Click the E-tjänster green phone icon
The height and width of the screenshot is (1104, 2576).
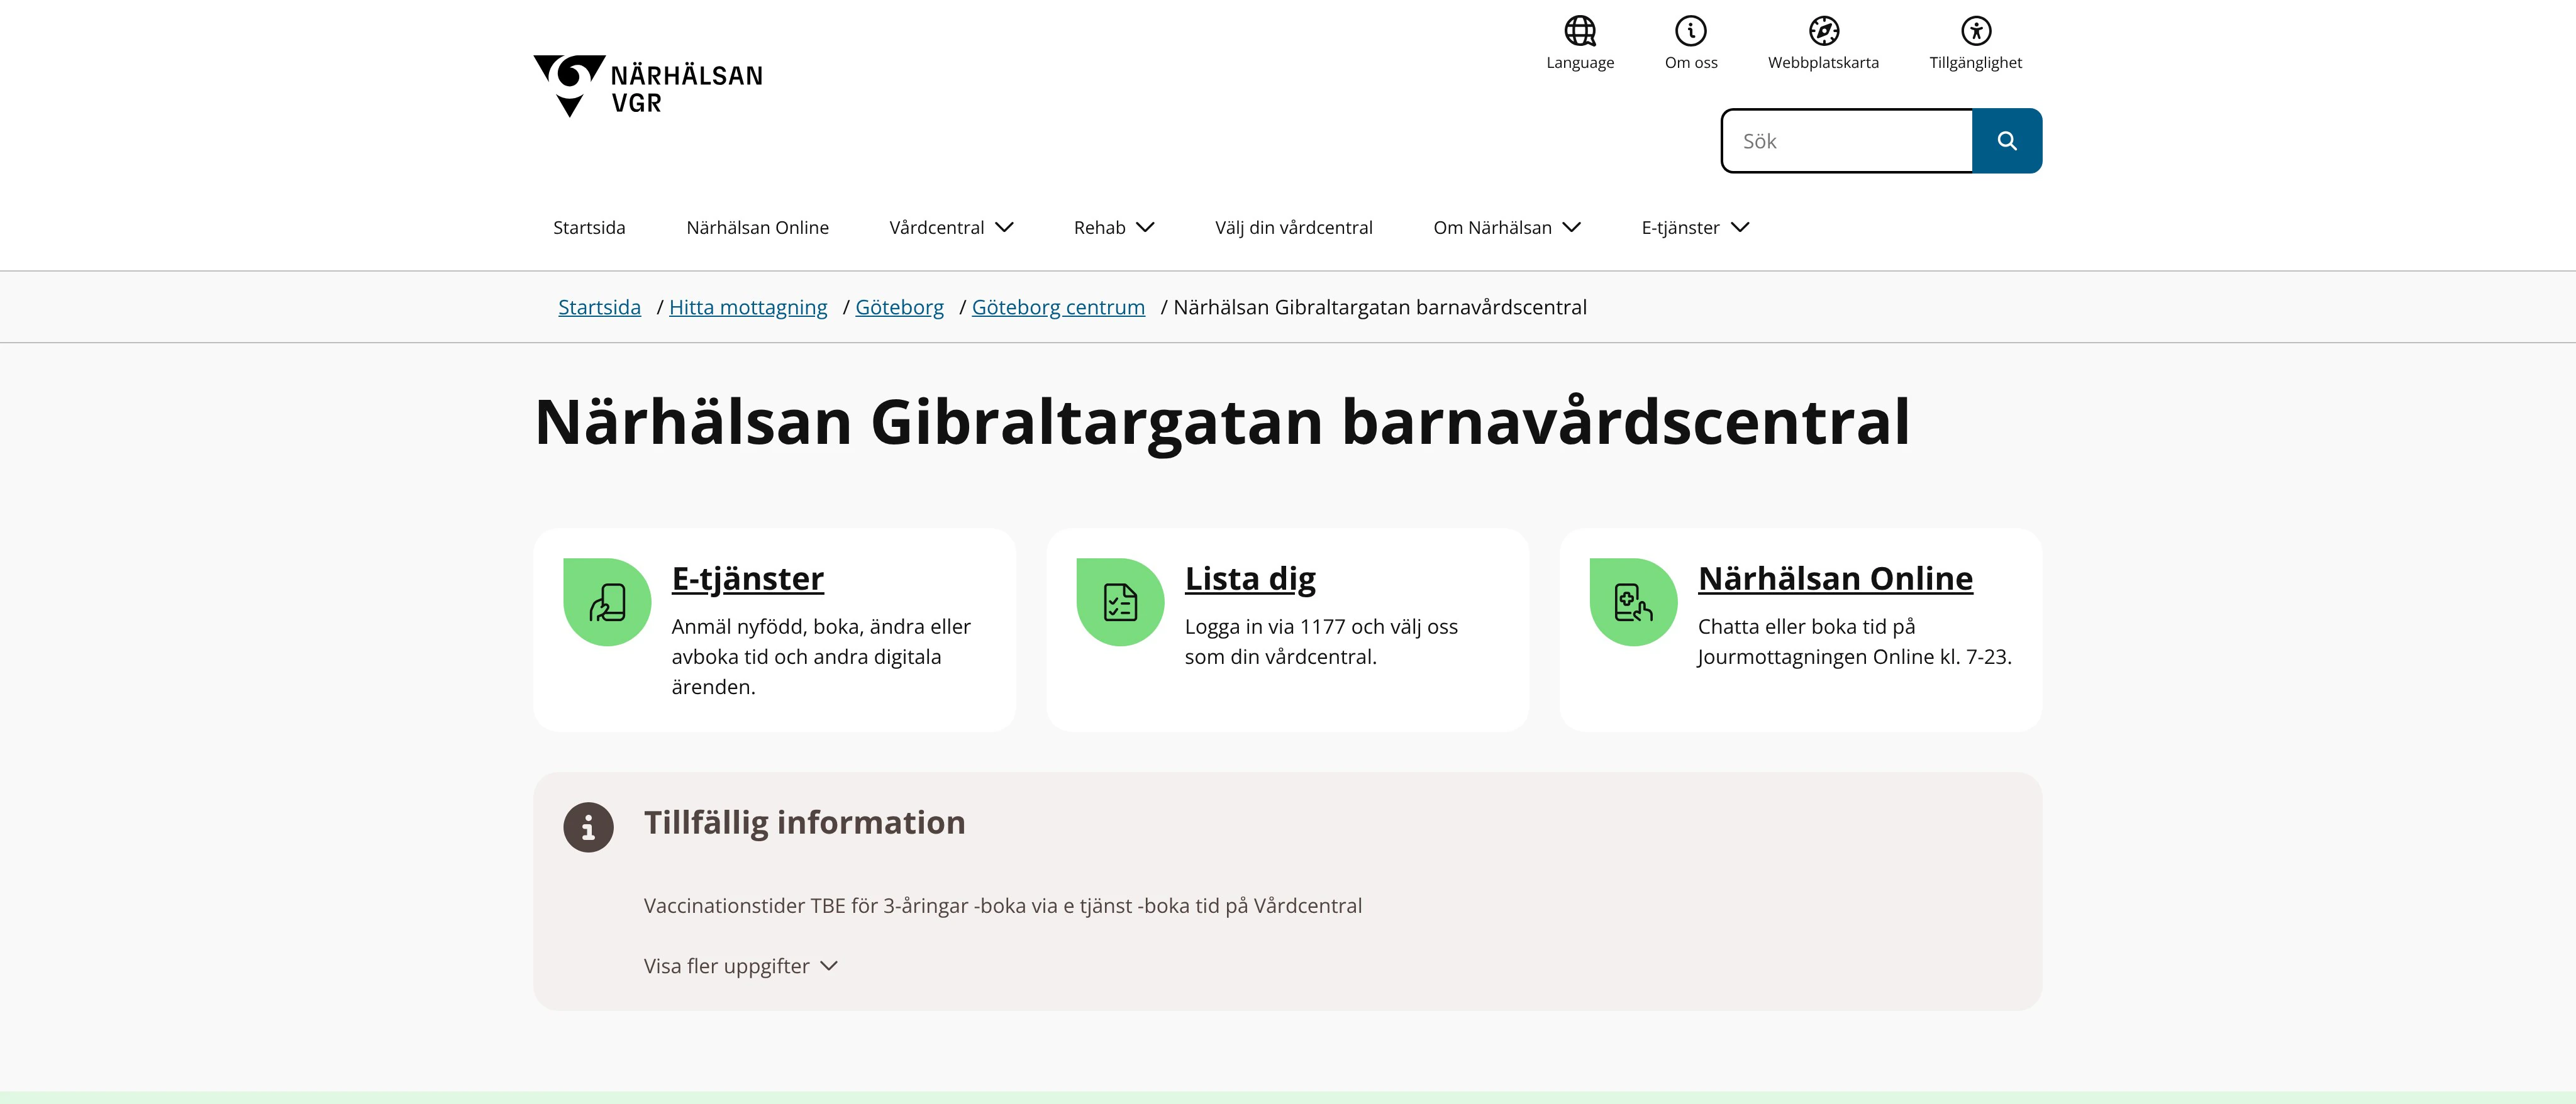coord(607,602)
